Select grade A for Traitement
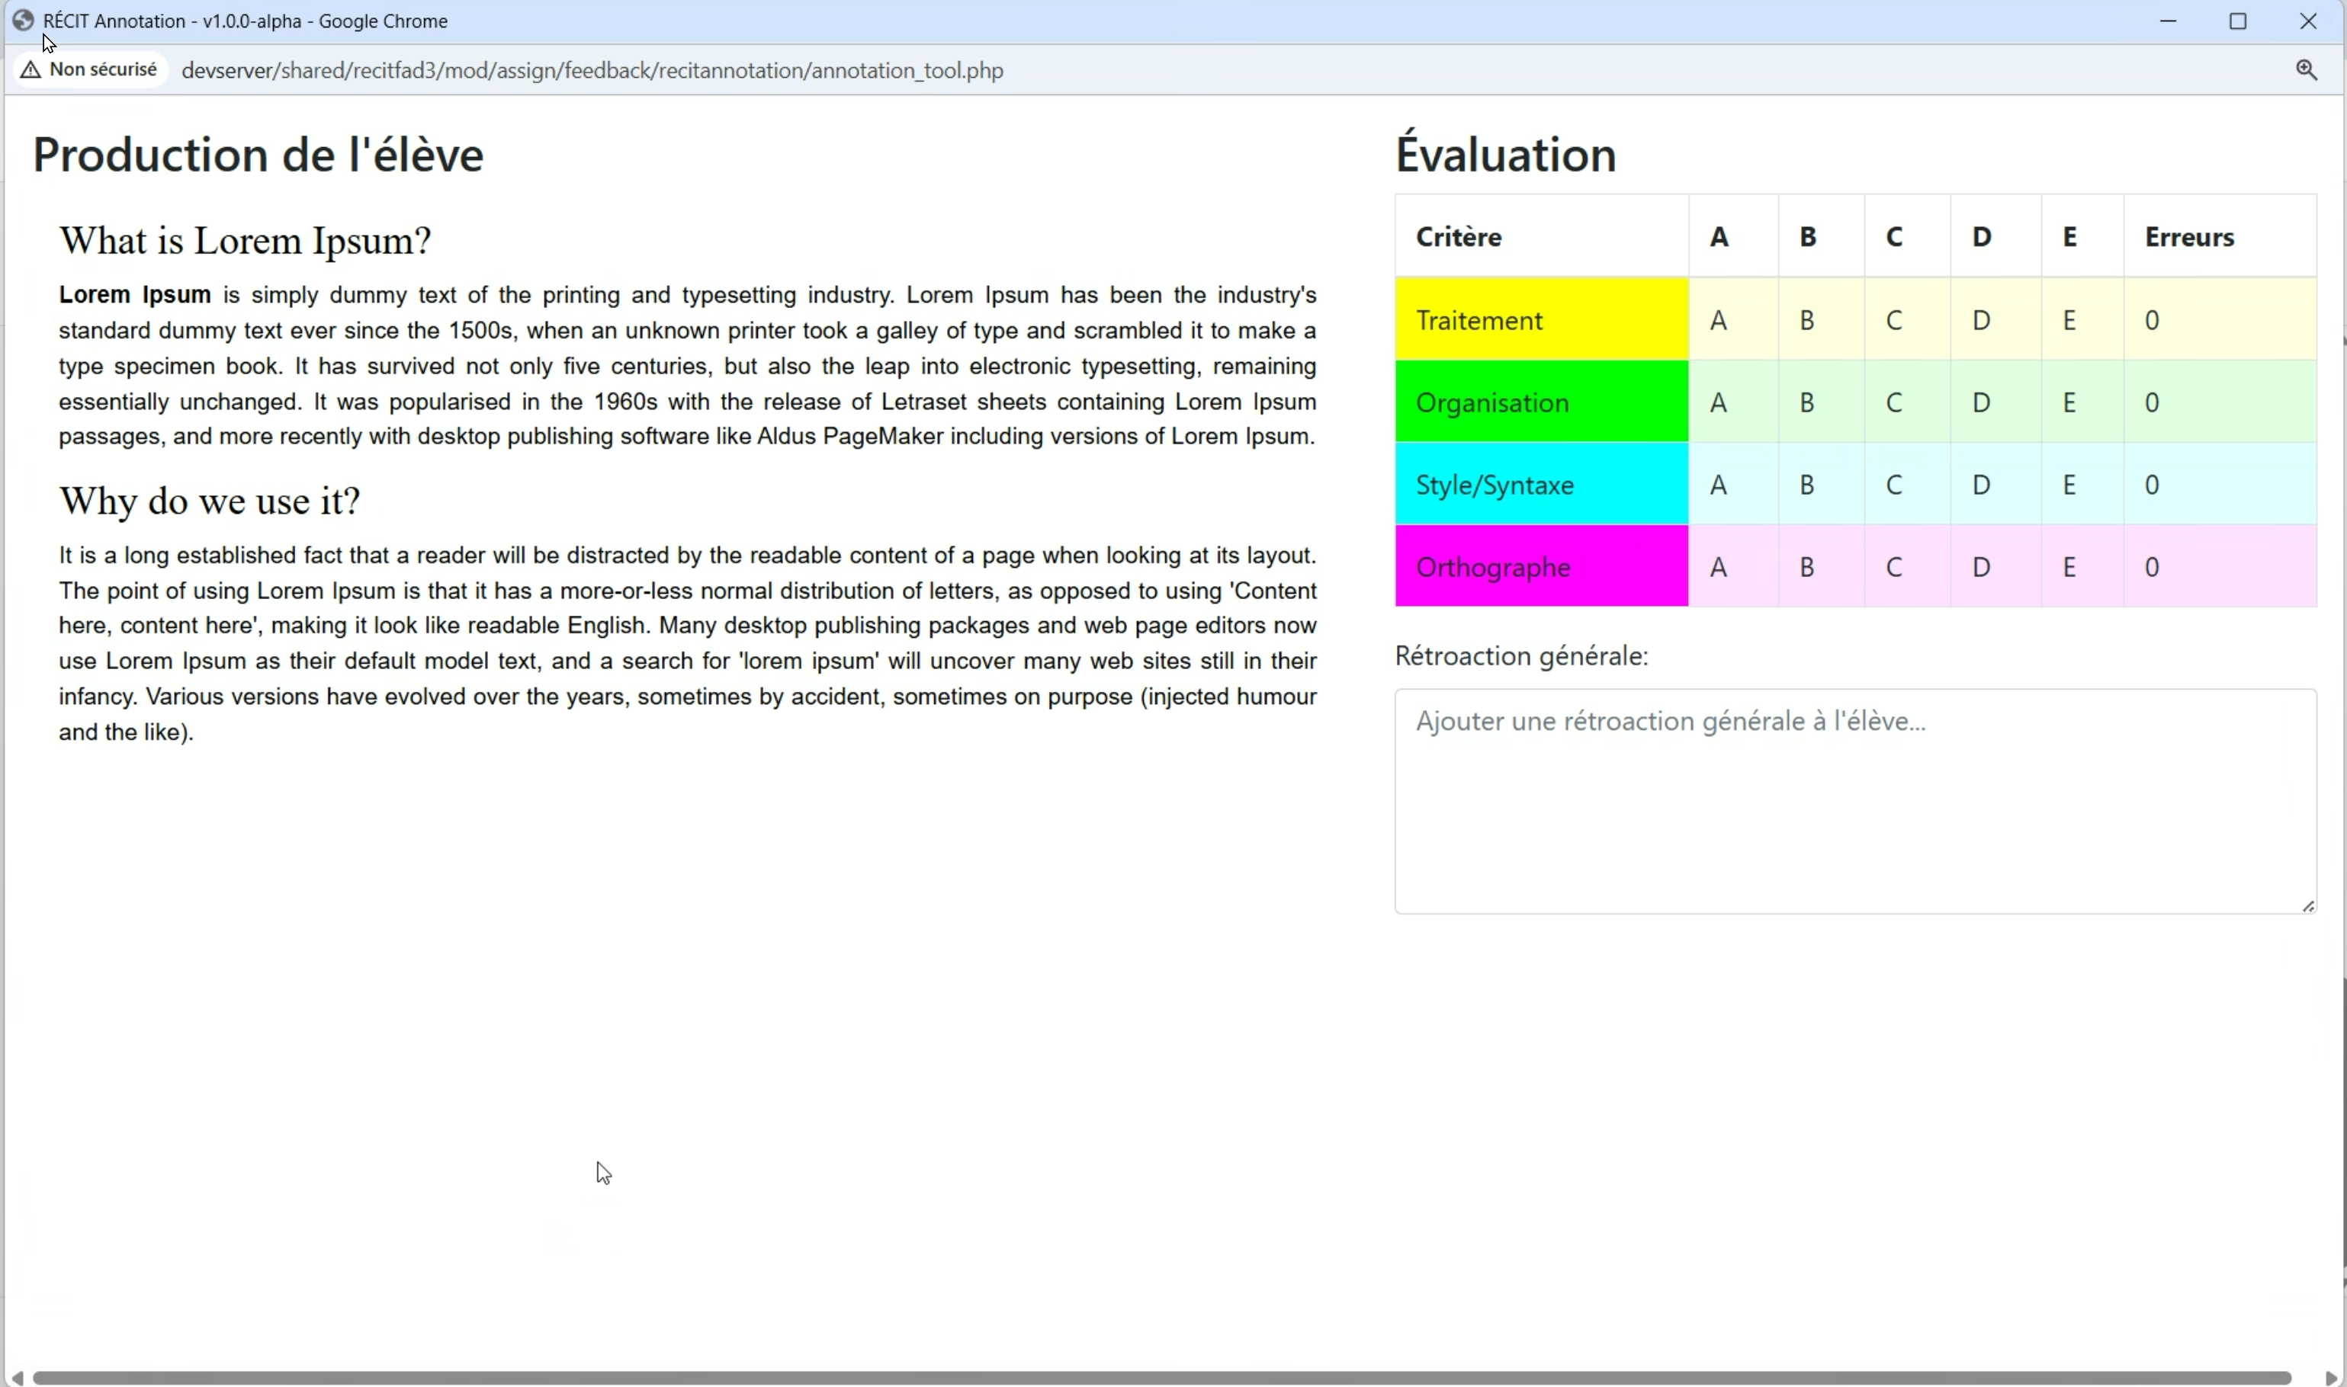Viewport: 2347px width, 1387px height. 1719,321
